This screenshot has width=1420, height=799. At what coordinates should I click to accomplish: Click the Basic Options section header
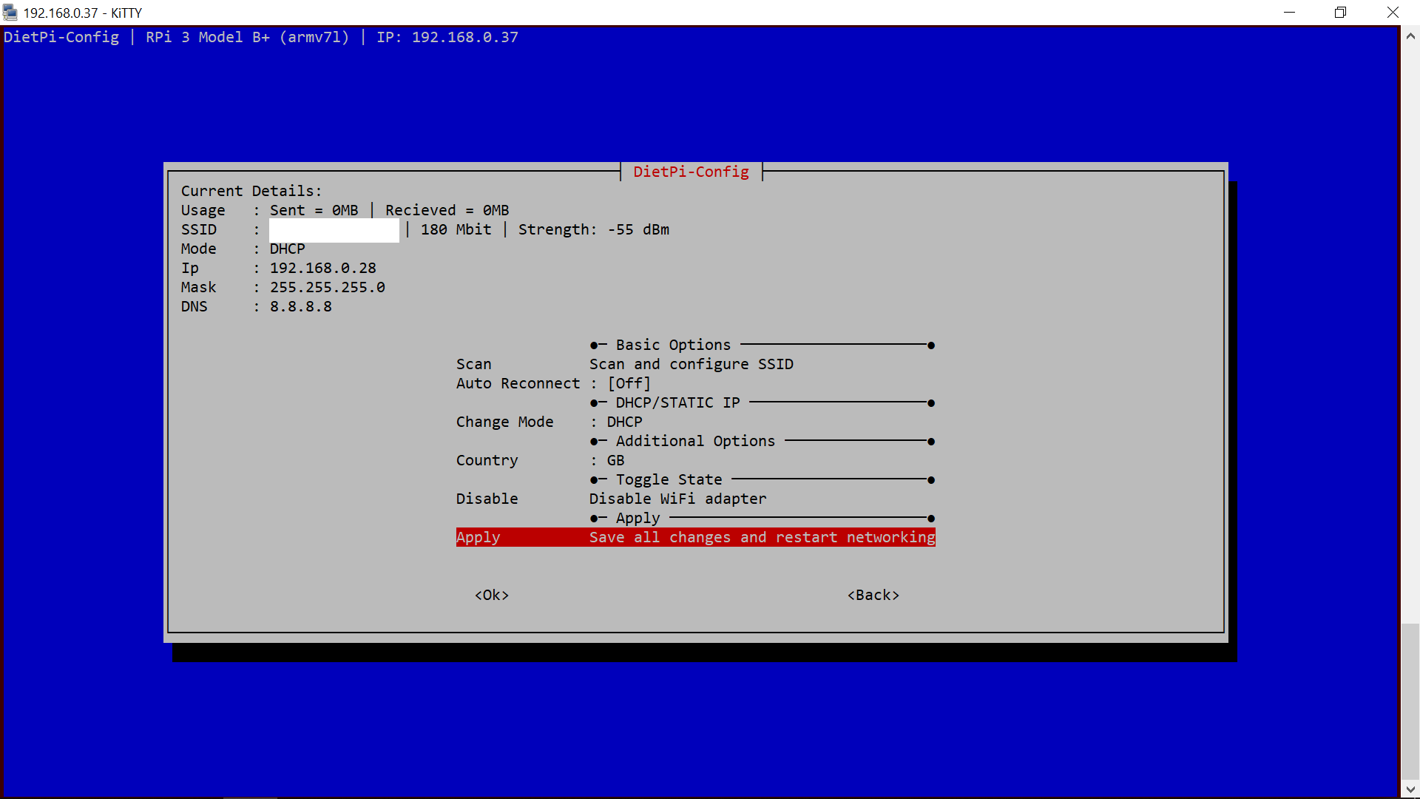[672, 345]
